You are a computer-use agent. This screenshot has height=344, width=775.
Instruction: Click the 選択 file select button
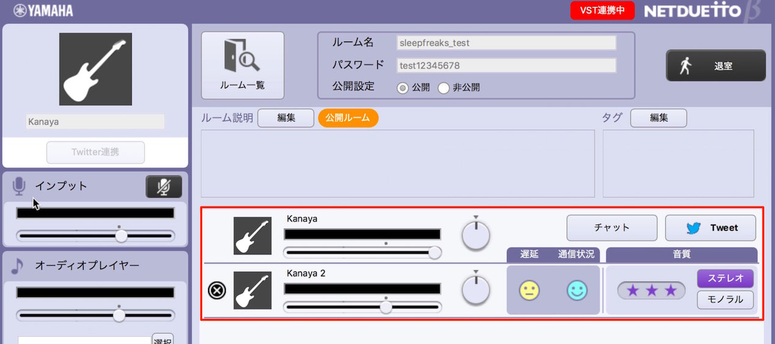[x=163, y=339]
